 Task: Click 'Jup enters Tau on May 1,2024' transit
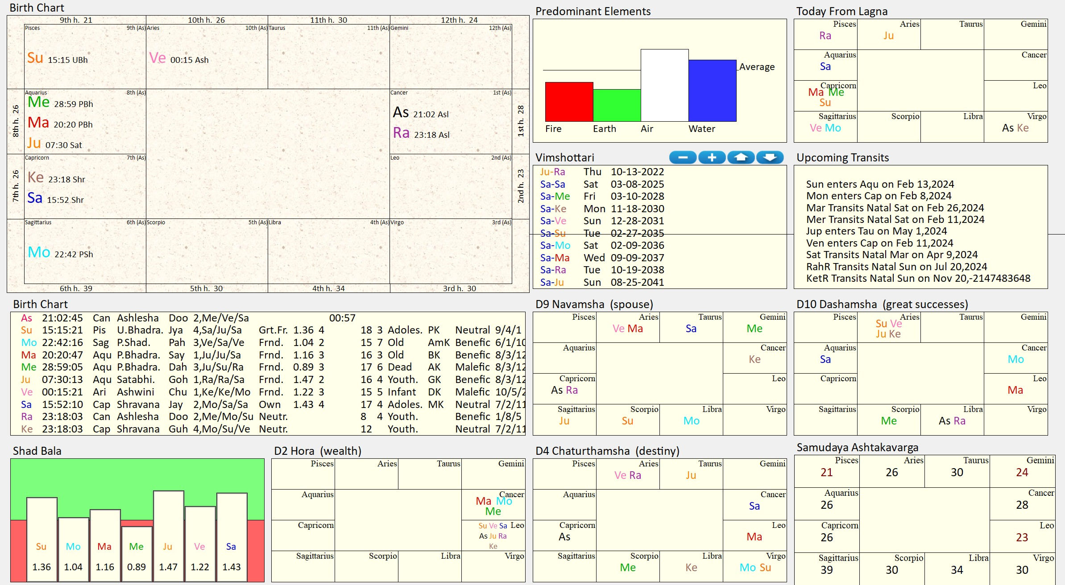(x=876, y=231)
